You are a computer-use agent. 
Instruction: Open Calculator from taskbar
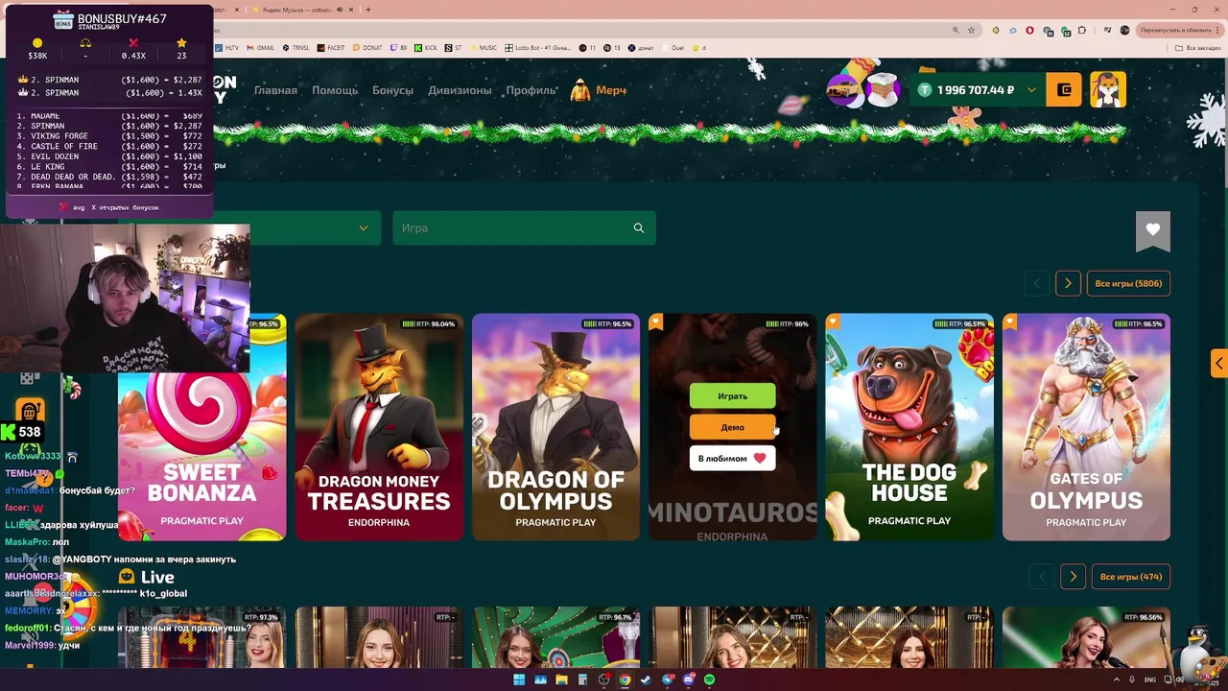pos(582,679)
